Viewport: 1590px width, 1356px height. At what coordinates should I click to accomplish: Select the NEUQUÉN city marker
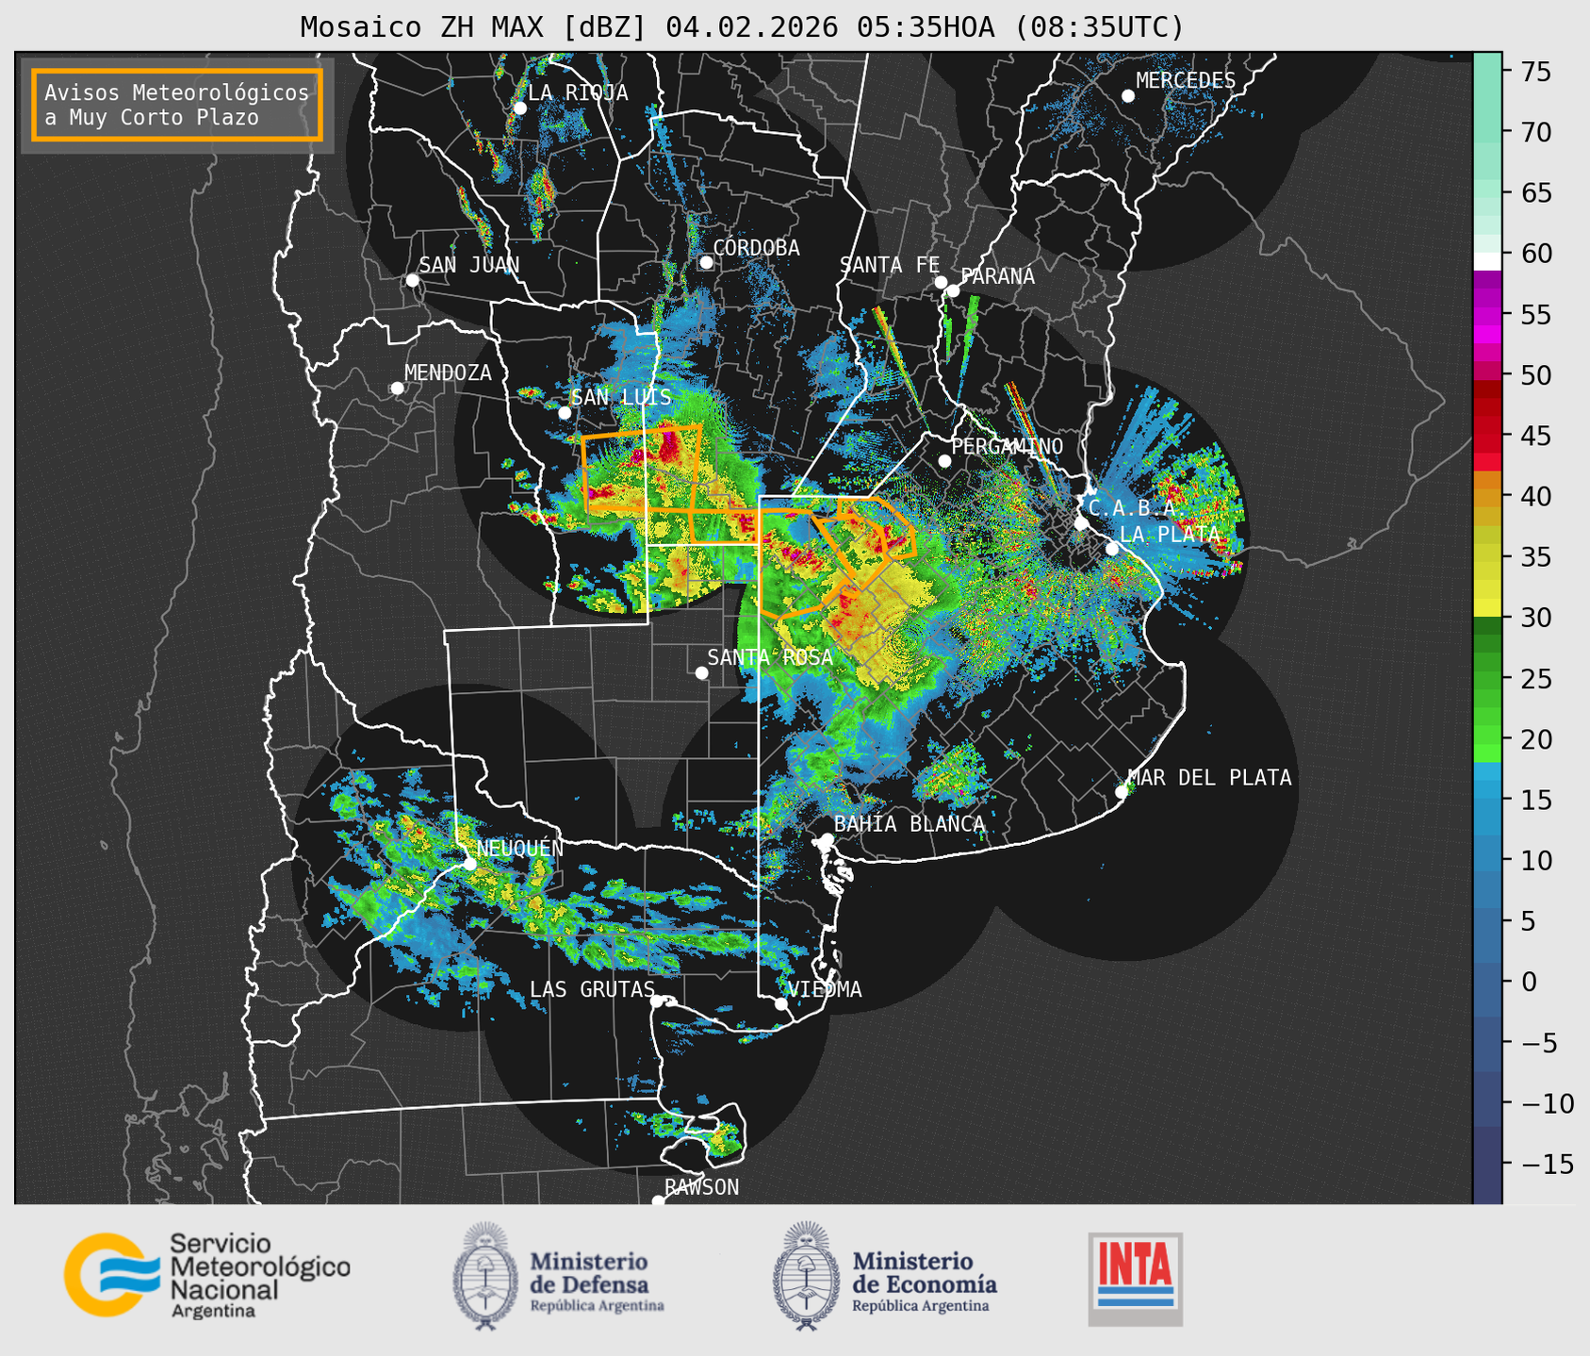(469, 864)
